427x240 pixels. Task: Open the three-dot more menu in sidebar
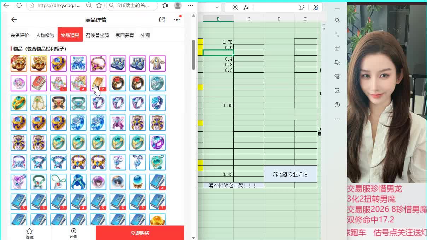pos(337,119)
